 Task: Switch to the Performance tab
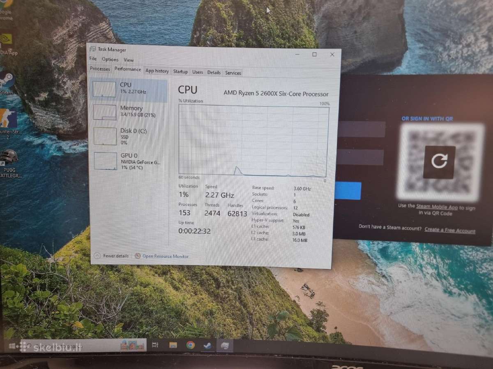click(x=128, y=69)
